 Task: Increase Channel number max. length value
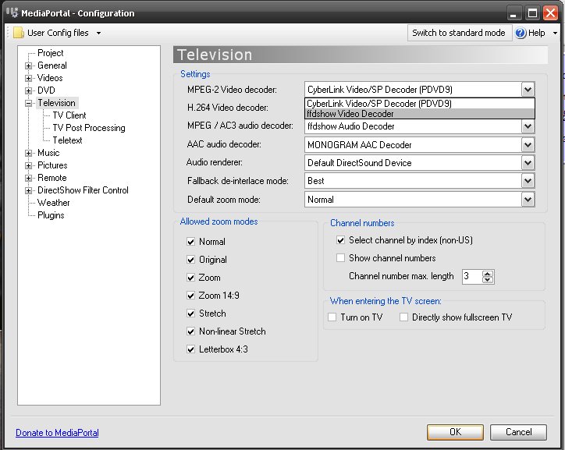pyautogui.click(x=488, y=274)
